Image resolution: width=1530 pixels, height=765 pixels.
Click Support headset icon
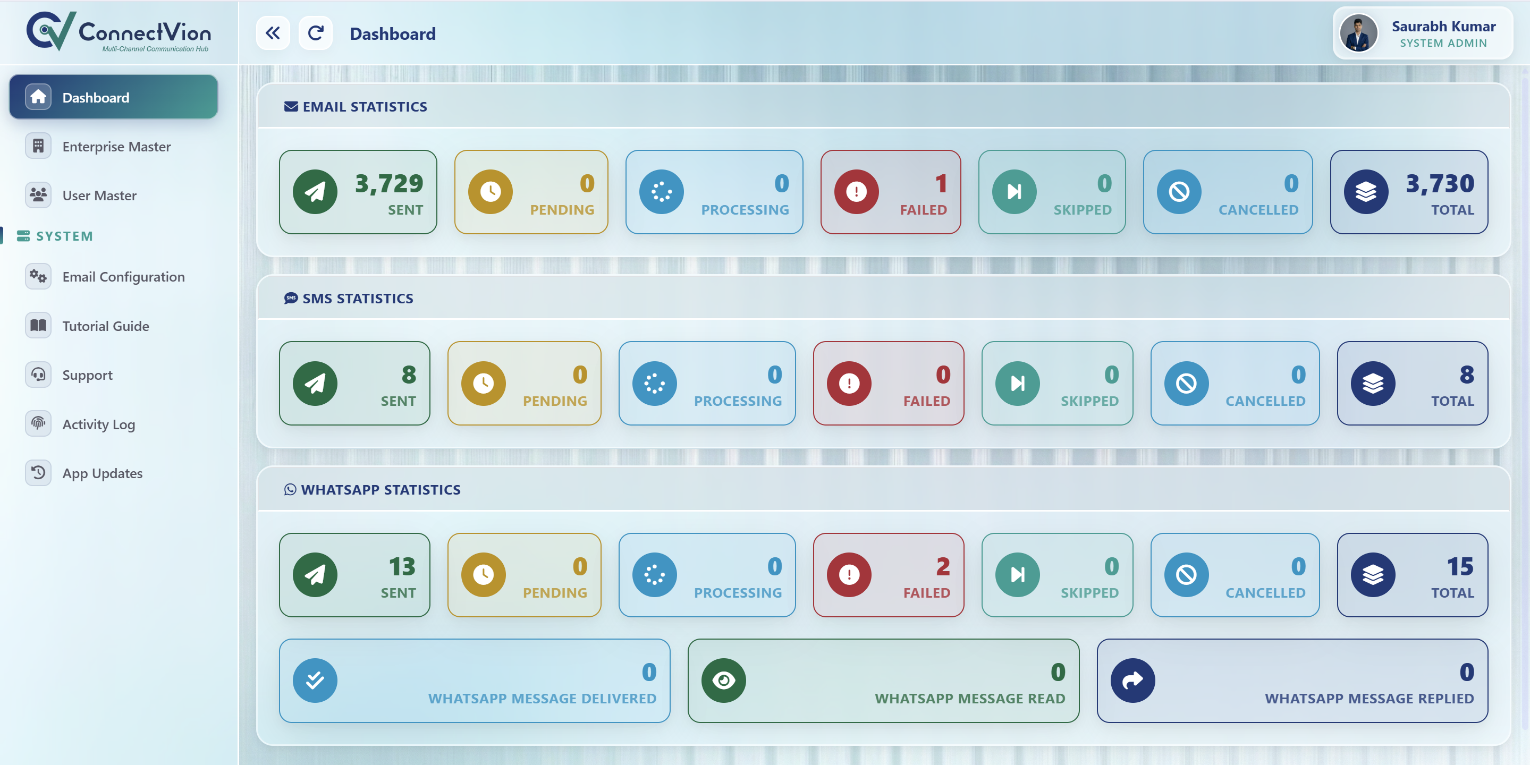click(38, 375)
